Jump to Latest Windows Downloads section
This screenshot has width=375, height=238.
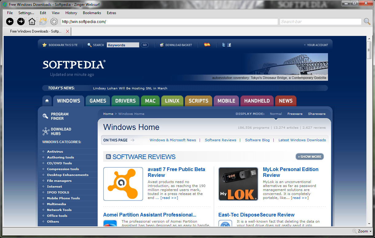302,140
